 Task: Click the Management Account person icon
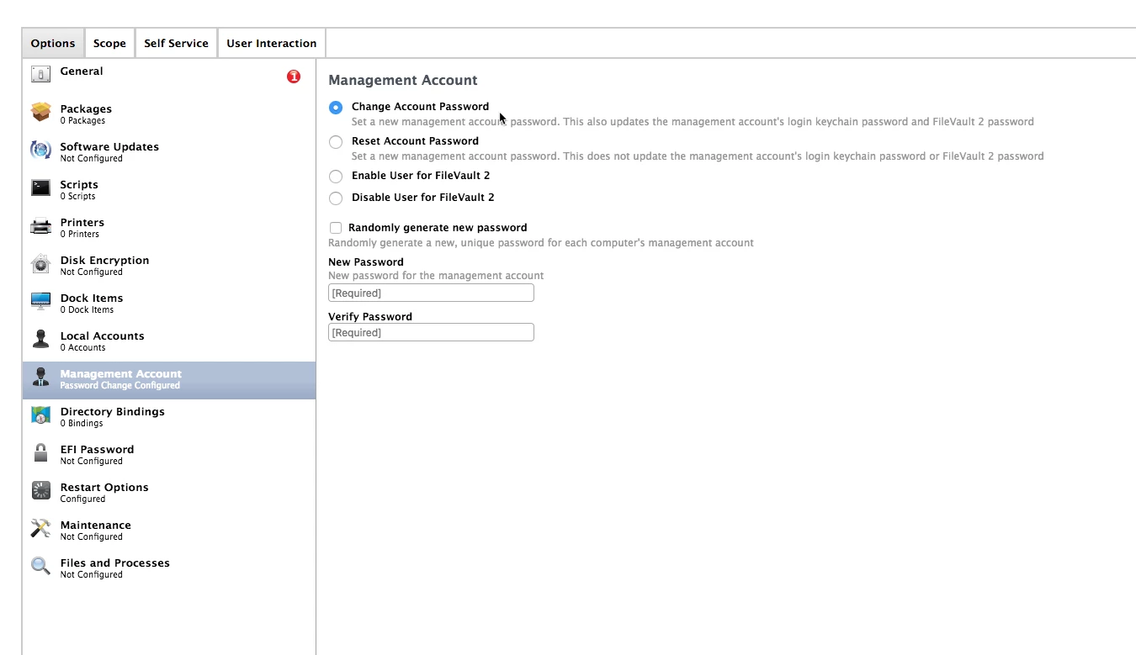coord(40,377)
